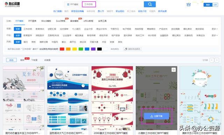
Task: Click hot search 职业规划
Action: 120,11
